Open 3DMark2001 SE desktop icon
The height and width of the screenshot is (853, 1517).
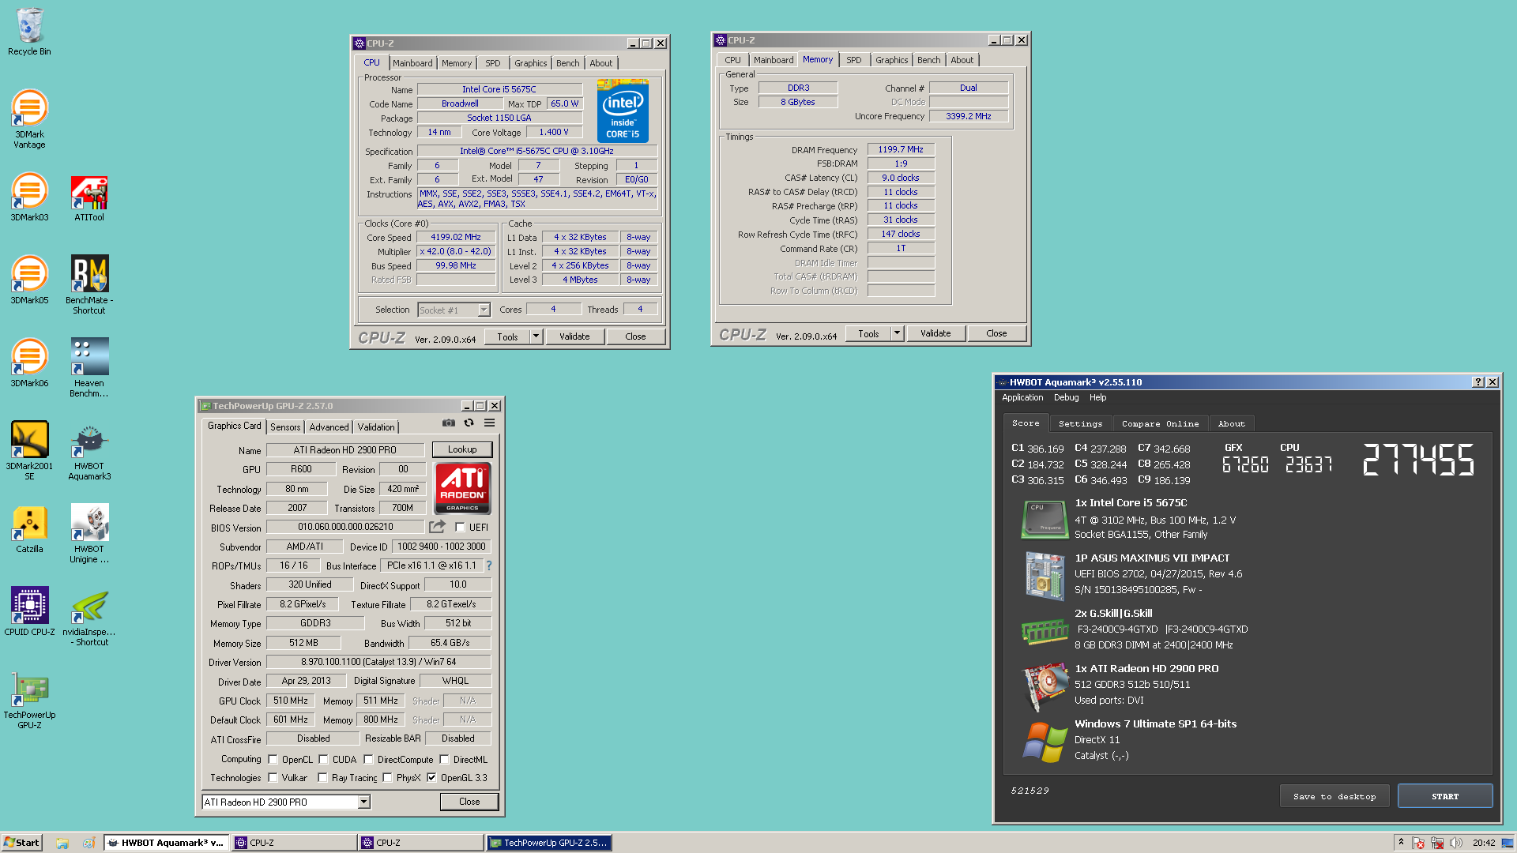pos(29,450)
